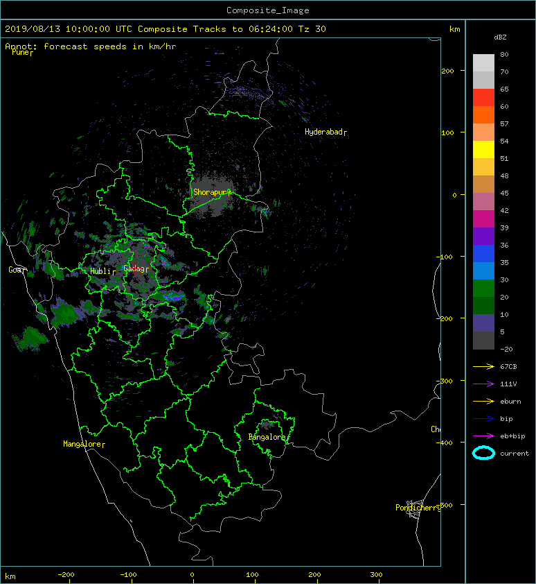This screenshot has width=536, height=584.
Task: Click the '2019/08/13 10:00:00 UTC' timestamp
Action: point(69,29)
